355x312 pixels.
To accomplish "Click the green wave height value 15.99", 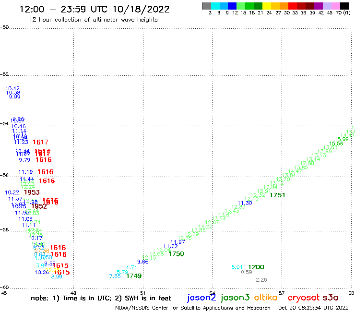I will (342, 139).
